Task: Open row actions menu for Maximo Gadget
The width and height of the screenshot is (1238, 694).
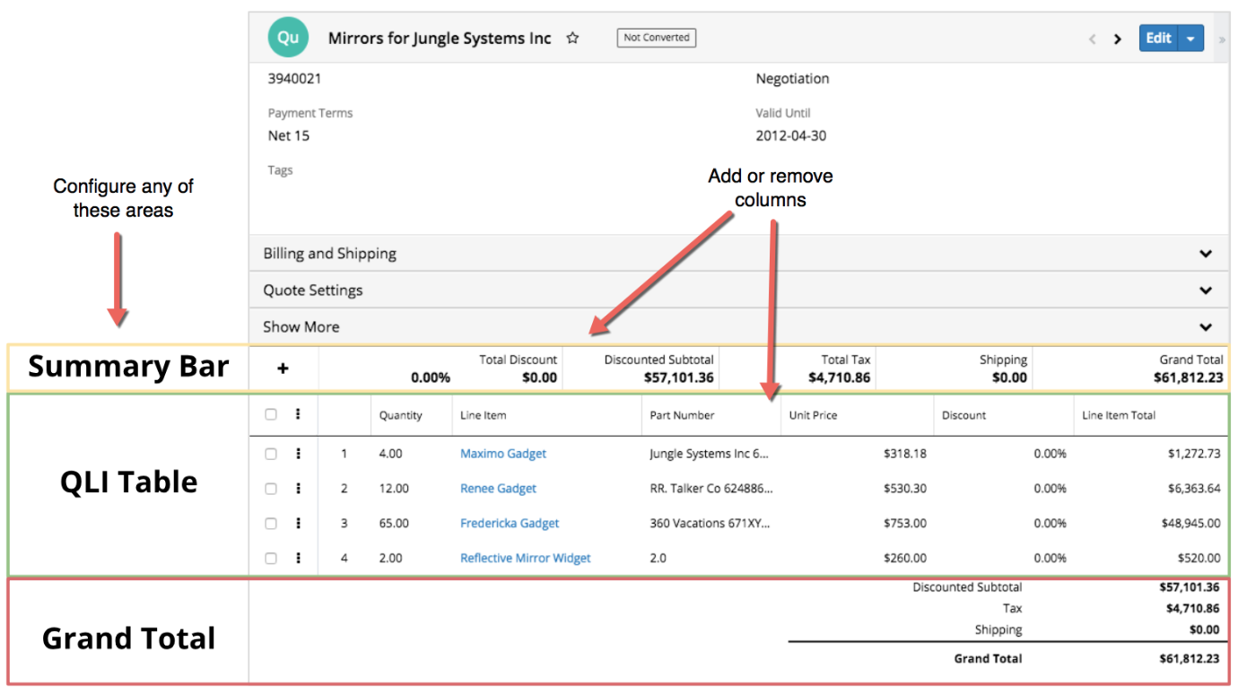Action: [x=298, y=454]
